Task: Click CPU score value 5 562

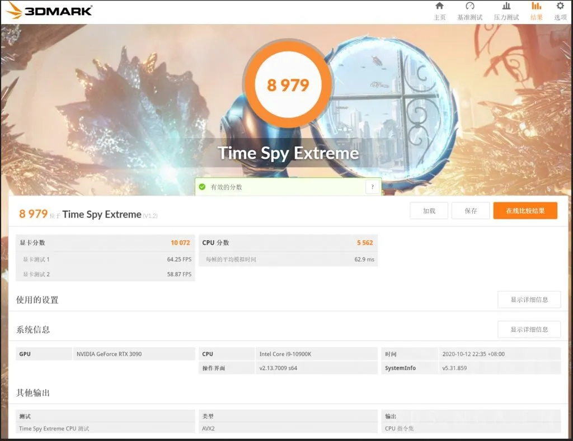Action: [365, 243]
